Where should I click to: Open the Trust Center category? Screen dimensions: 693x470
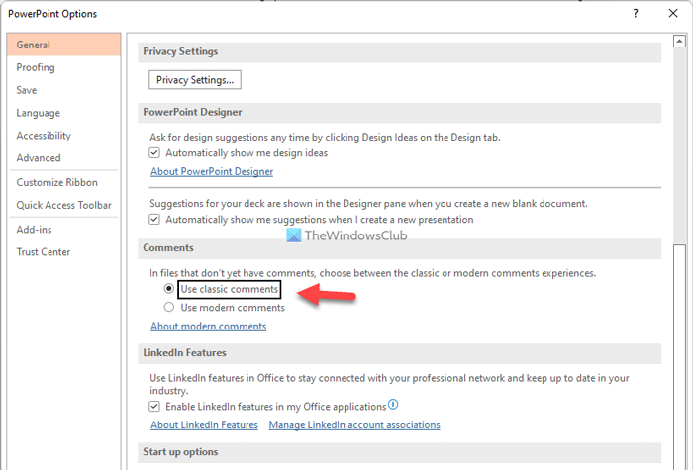(x=45, y=252)
